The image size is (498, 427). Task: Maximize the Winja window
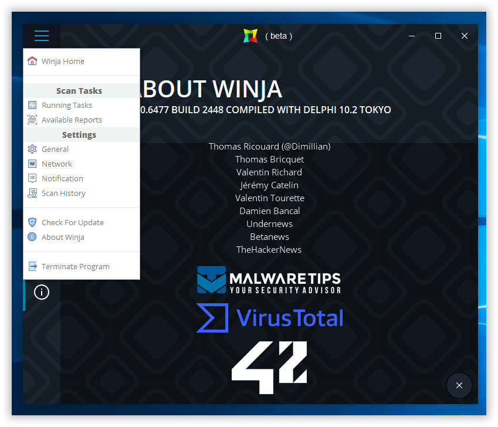pyautogui.click(x=438, y=36)
